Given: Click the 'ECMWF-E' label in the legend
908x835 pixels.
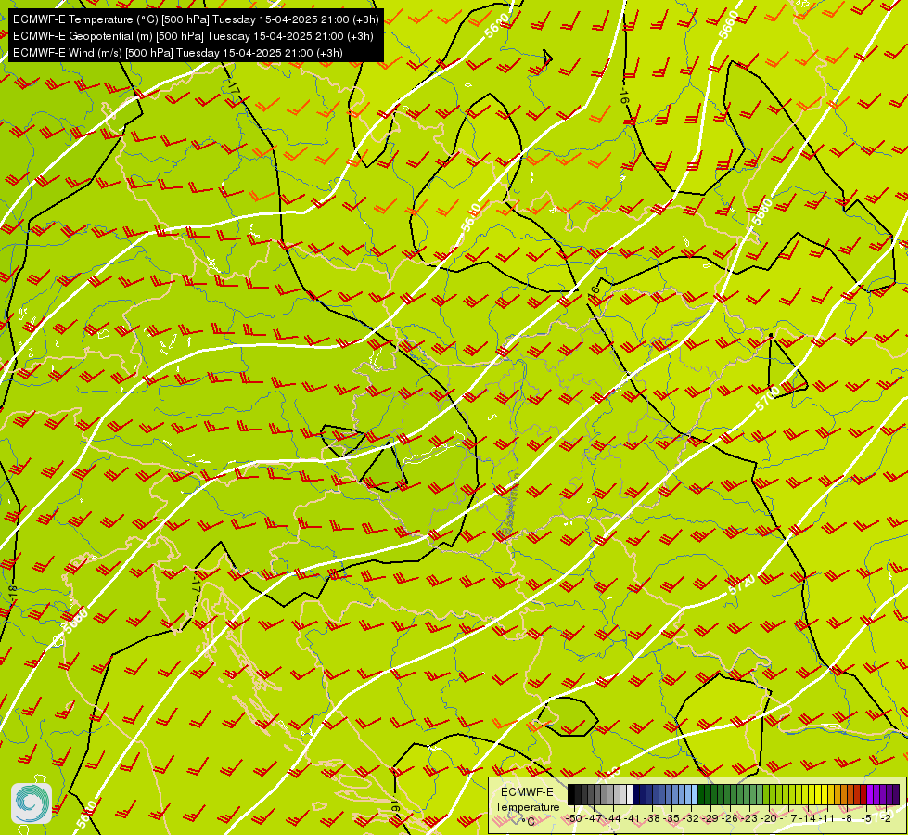Looking at the screenshot, I should click(527, 792).
